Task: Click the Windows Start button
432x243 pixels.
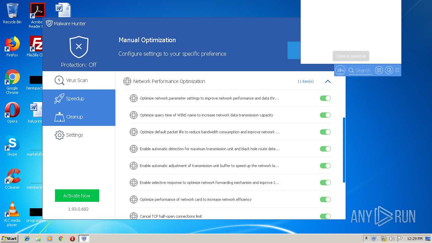Action: [9, 238]
